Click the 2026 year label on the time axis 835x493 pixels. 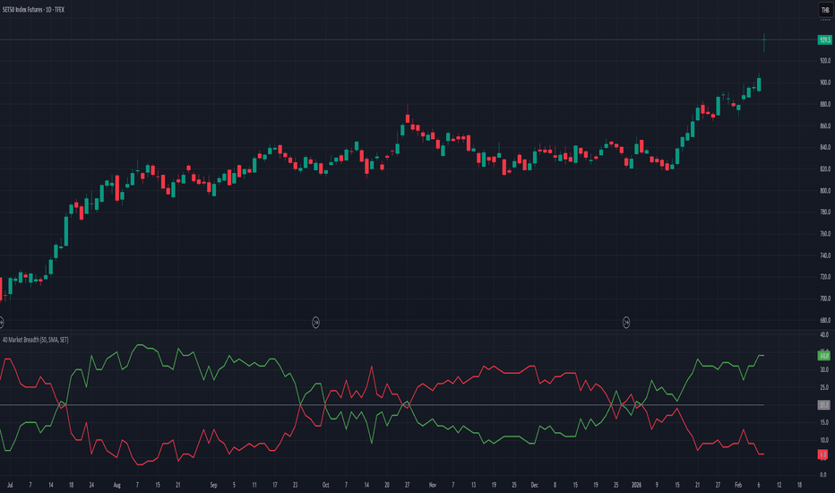[636, 485]
